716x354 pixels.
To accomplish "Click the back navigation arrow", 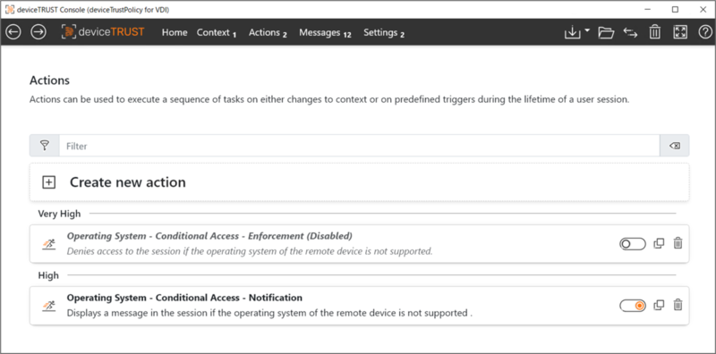I will tap(13, 32).
